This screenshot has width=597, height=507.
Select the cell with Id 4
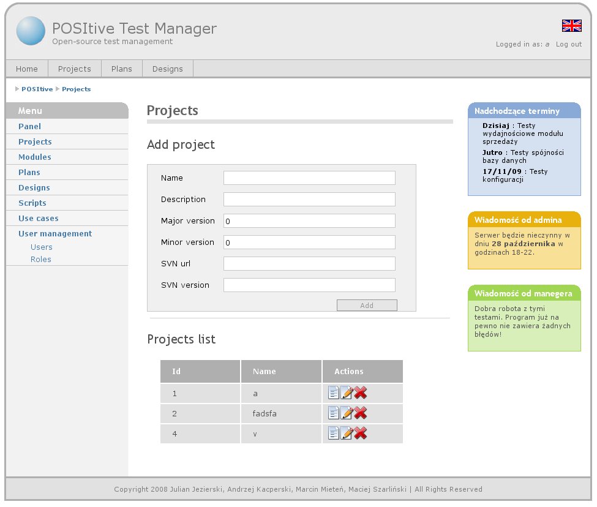200,434
